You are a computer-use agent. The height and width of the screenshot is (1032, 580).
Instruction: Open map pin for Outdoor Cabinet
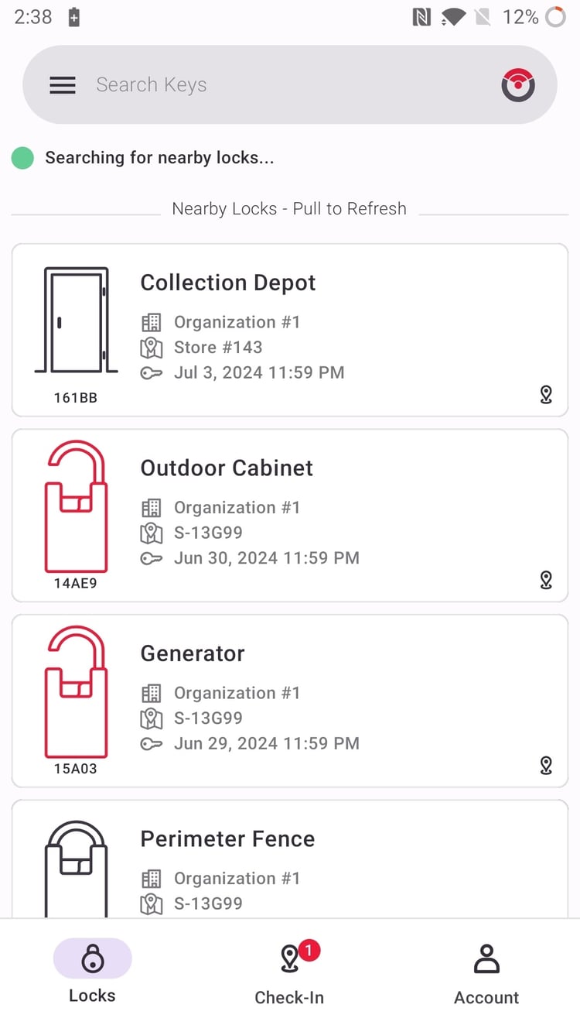(546, 580)
